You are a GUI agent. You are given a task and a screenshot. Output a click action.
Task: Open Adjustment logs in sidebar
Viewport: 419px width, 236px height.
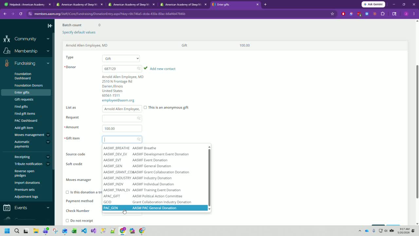click(x=26, y=197)
